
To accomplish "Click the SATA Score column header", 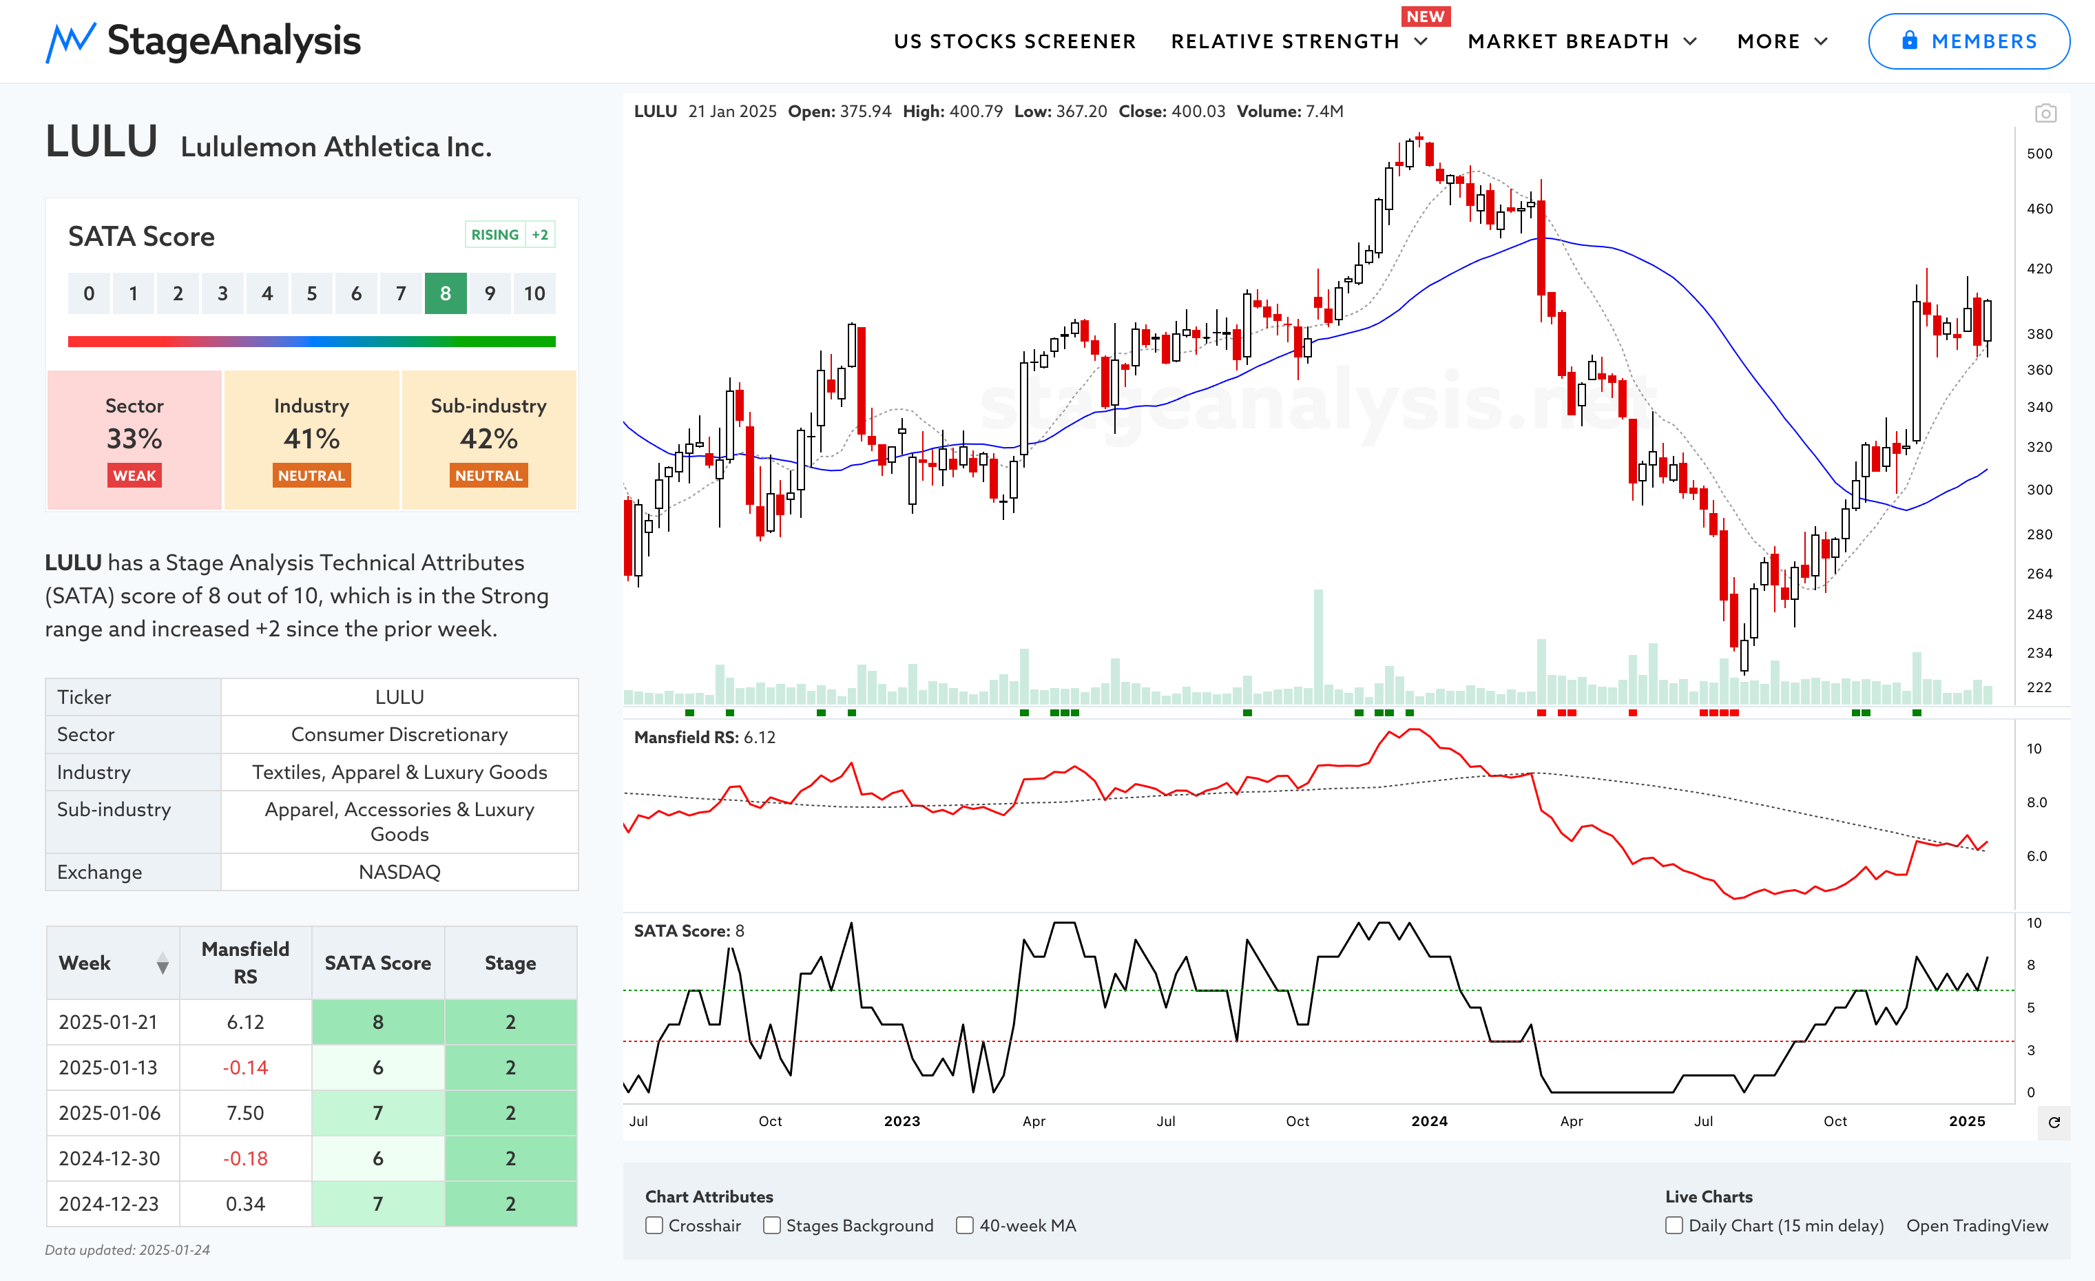I will [x=377, y=963].
